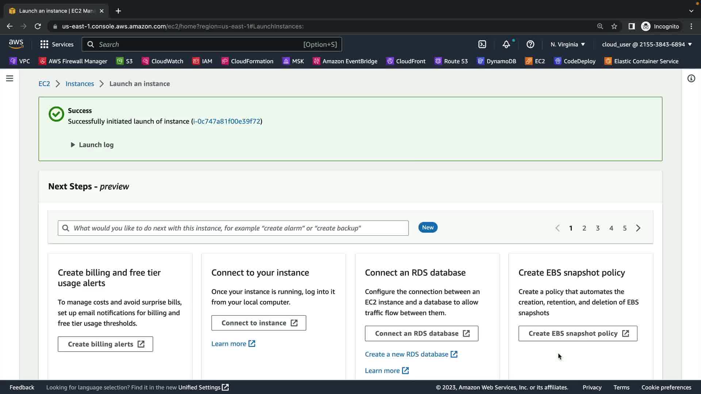This screenshot has height=394, width=701.
Task: Click the AWS logo home icon
Action: pos(16,44)
